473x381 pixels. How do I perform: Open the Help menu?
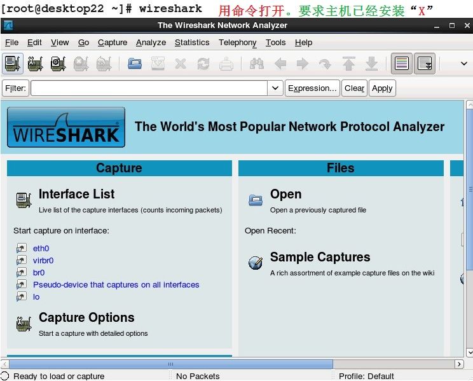coord(303,43)
